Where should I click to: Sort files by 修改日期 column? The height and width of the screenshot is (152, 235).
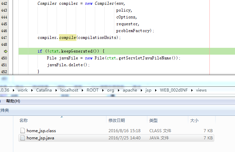pyautogui.click(x=117, y=120)
